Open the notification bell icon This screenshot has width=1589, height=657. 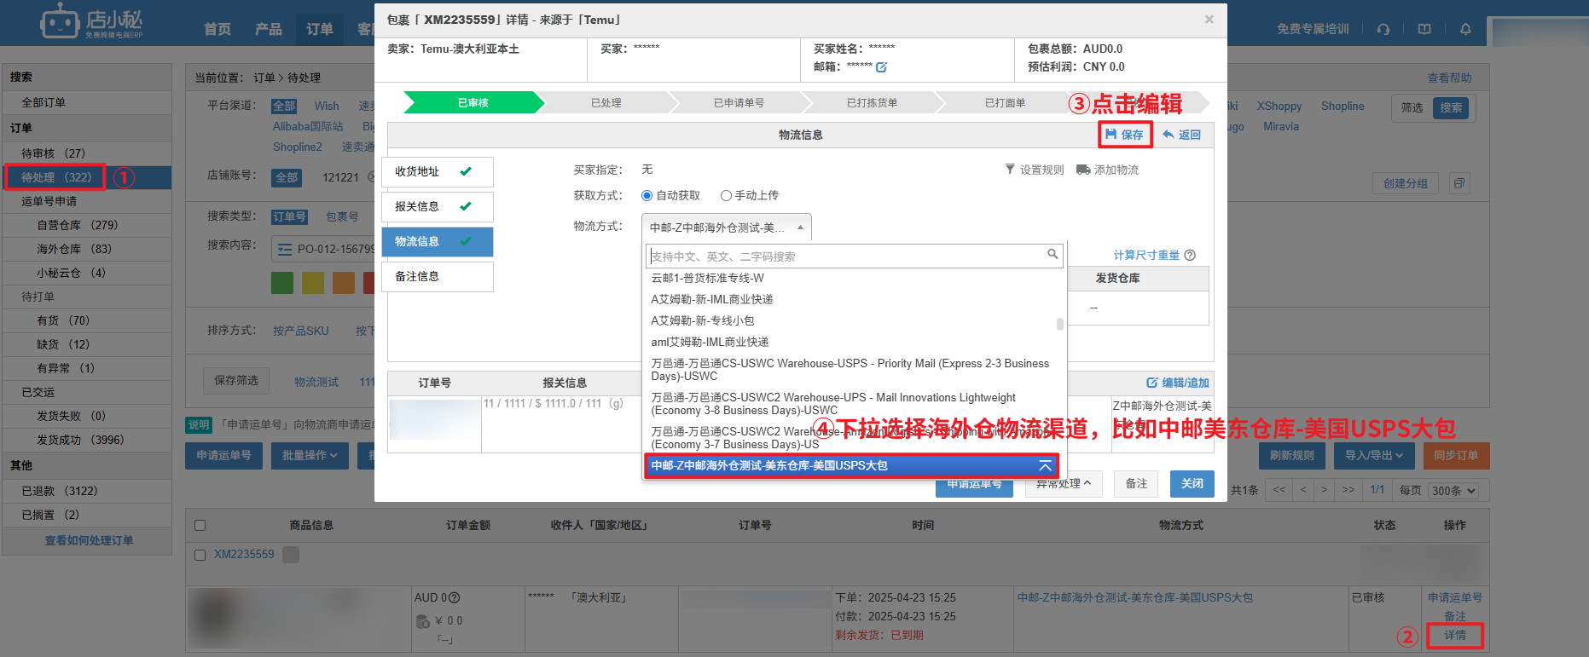pyautogui.click(x=1465, y=29)
